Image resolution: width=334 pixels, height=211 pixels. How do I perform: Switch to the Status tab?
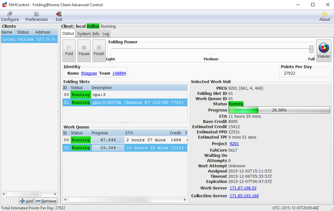tap(68, 34)
